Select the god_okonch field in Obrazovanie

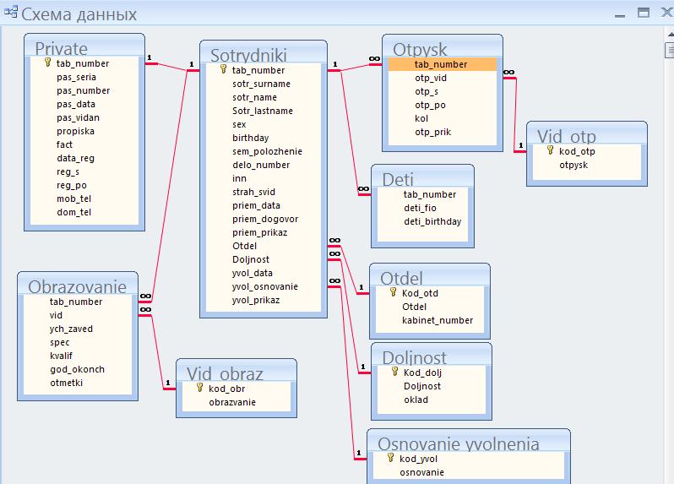tap(78, 369)
